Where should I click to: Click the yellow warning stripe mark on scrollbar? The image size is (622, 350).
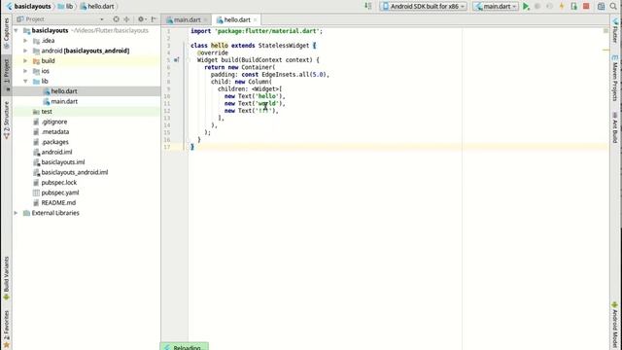click(605, 50)
